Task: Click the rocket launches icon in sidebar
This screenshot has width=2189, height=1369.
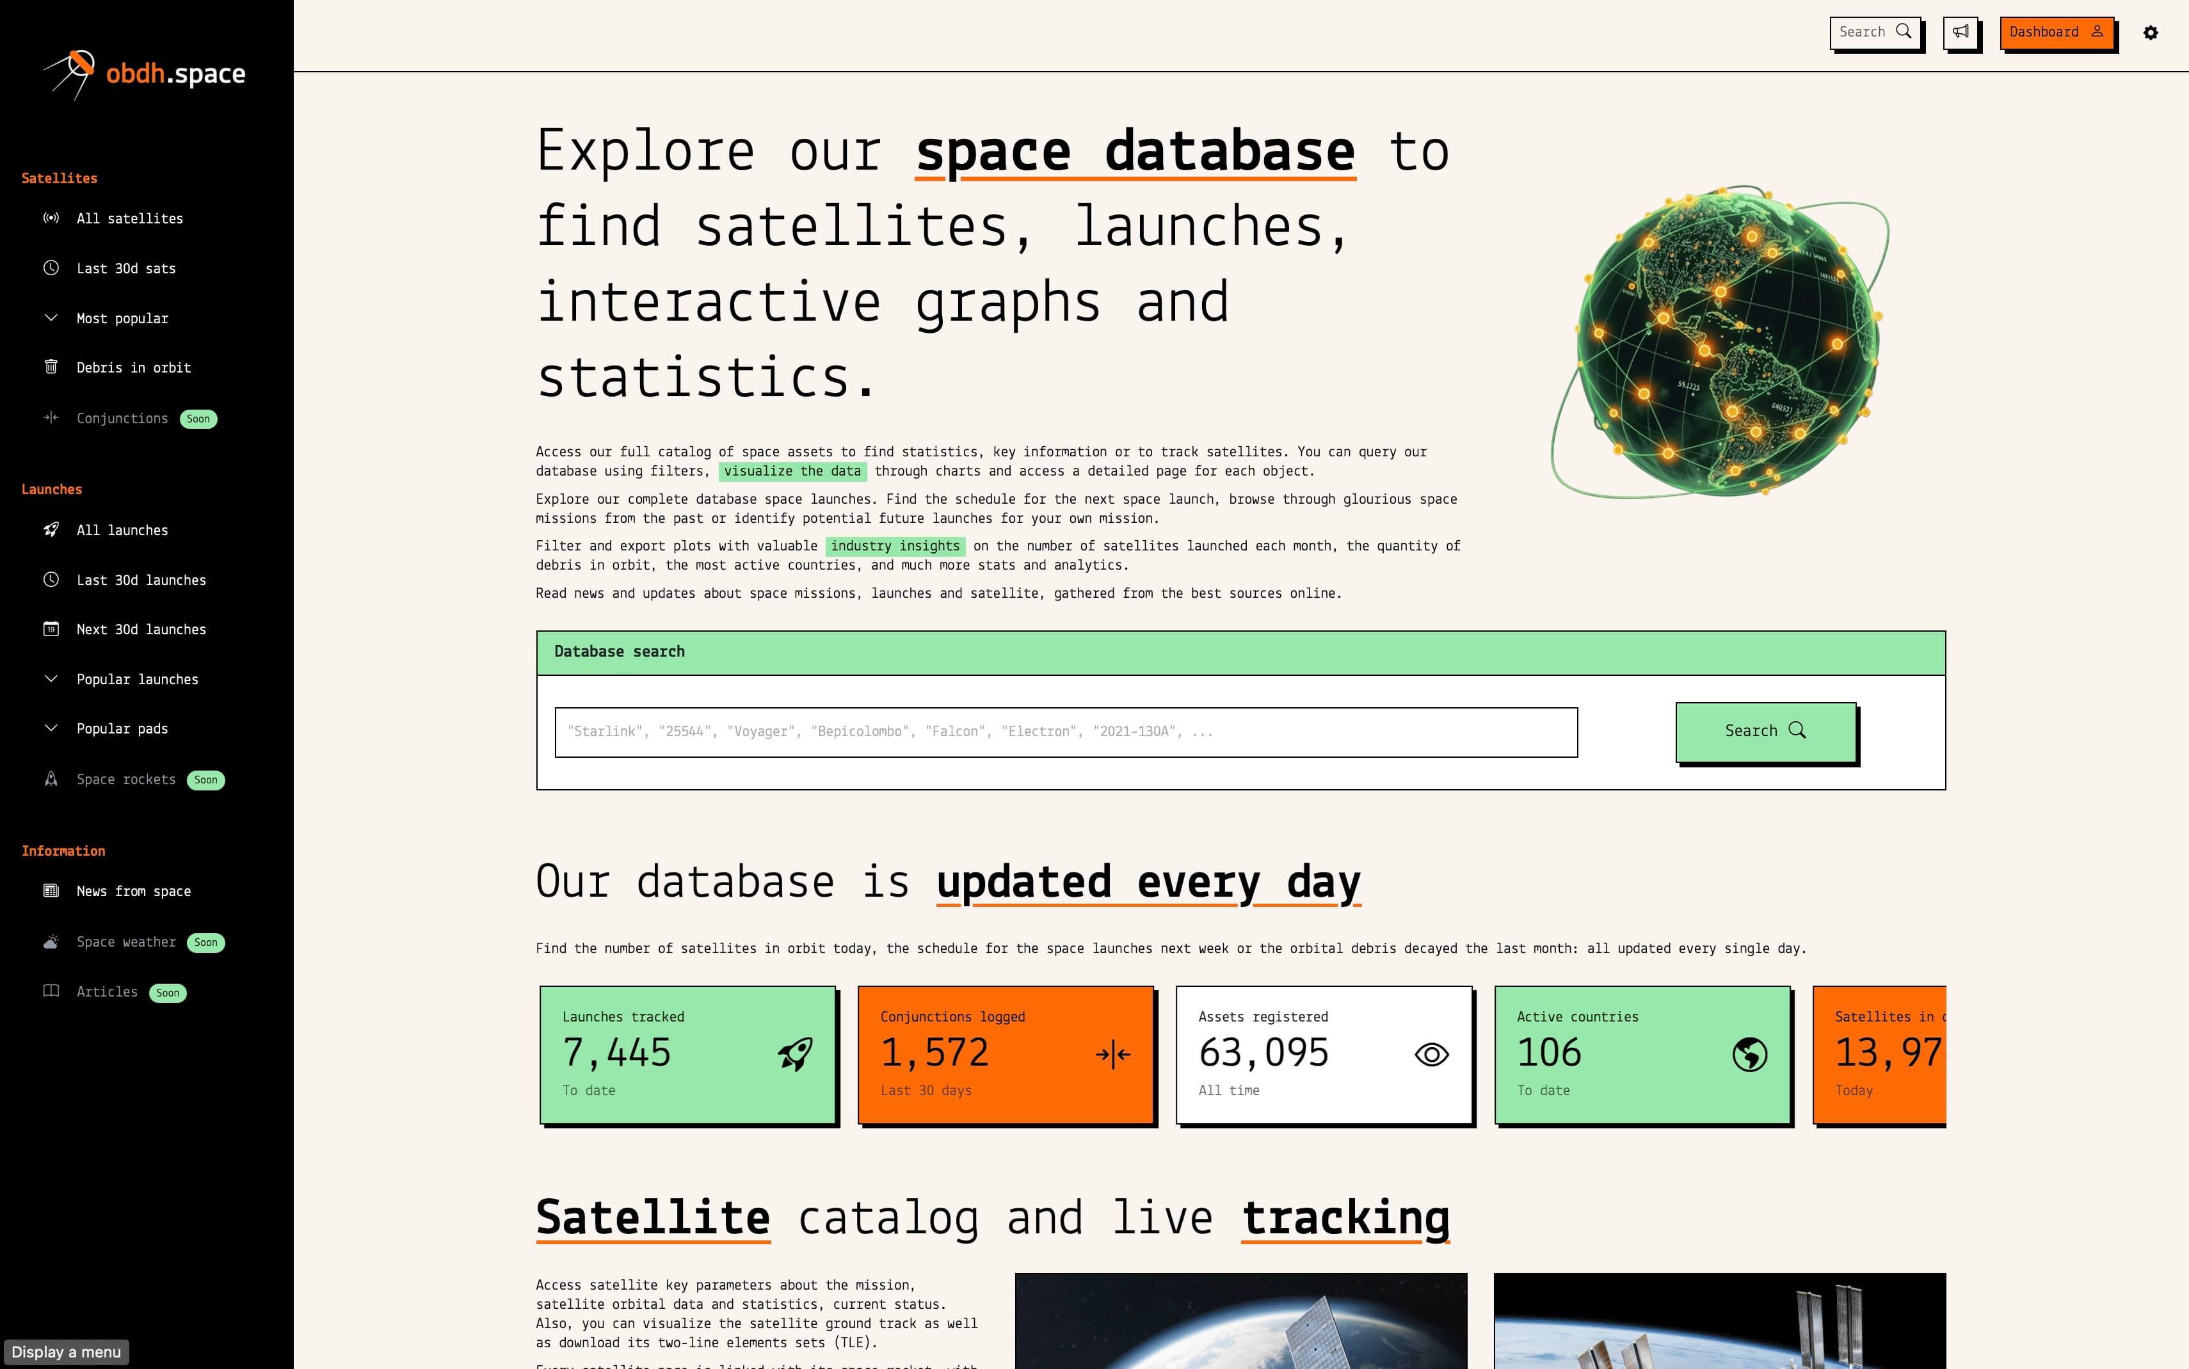Action: coord(51,529)
